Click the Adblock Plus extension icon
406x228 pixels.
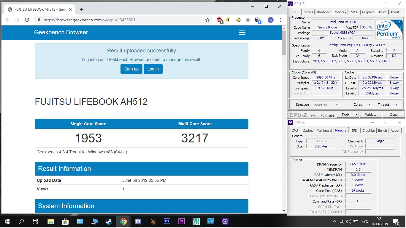pyautogui.click(x=220, y=20)
